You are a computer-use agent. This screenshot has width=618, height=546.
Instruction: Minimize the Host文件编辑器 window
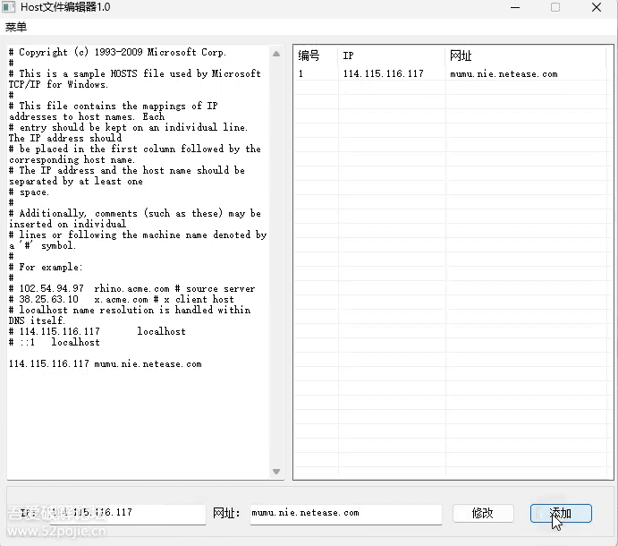(x=515, y=7)
